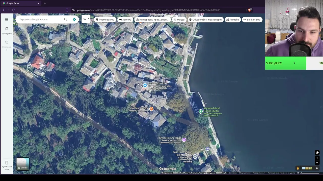Select the Propodes Taverna orange pin
This screenshot has height=181, width=323.
tap(151, 109)
